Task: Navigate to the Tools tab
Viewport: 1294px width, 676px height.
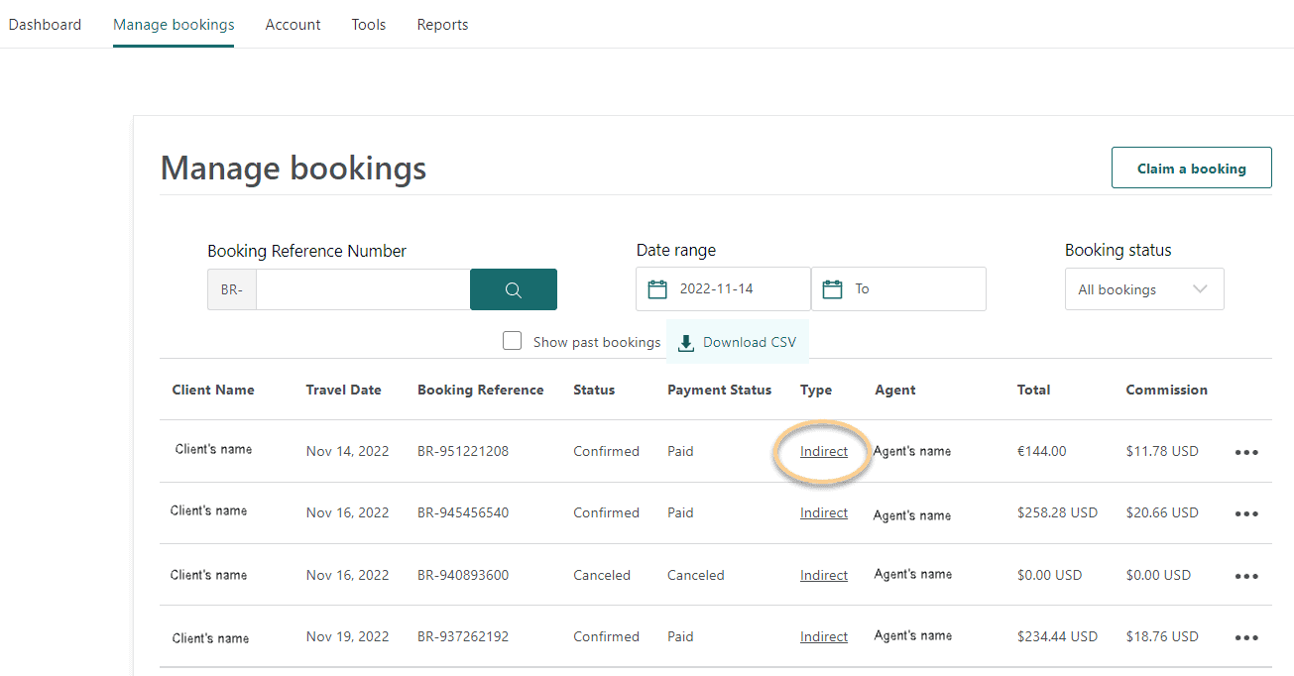Action: point(368,24)
